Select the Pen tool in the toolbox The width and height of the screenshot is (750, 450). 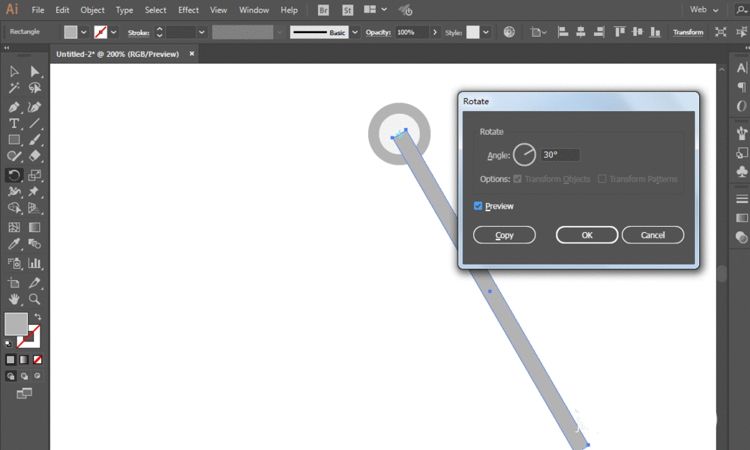point(13,106)
